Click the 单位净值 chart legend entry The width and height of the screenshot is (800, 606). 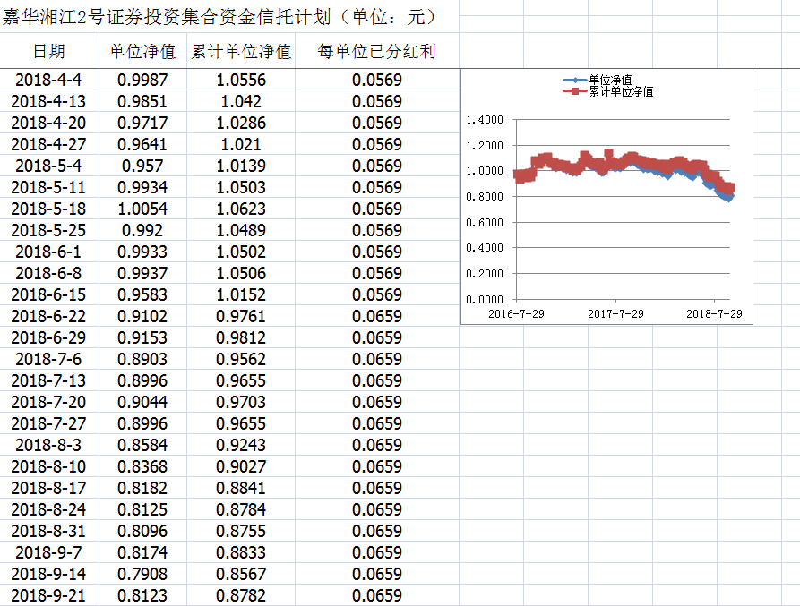pos(598,80)
